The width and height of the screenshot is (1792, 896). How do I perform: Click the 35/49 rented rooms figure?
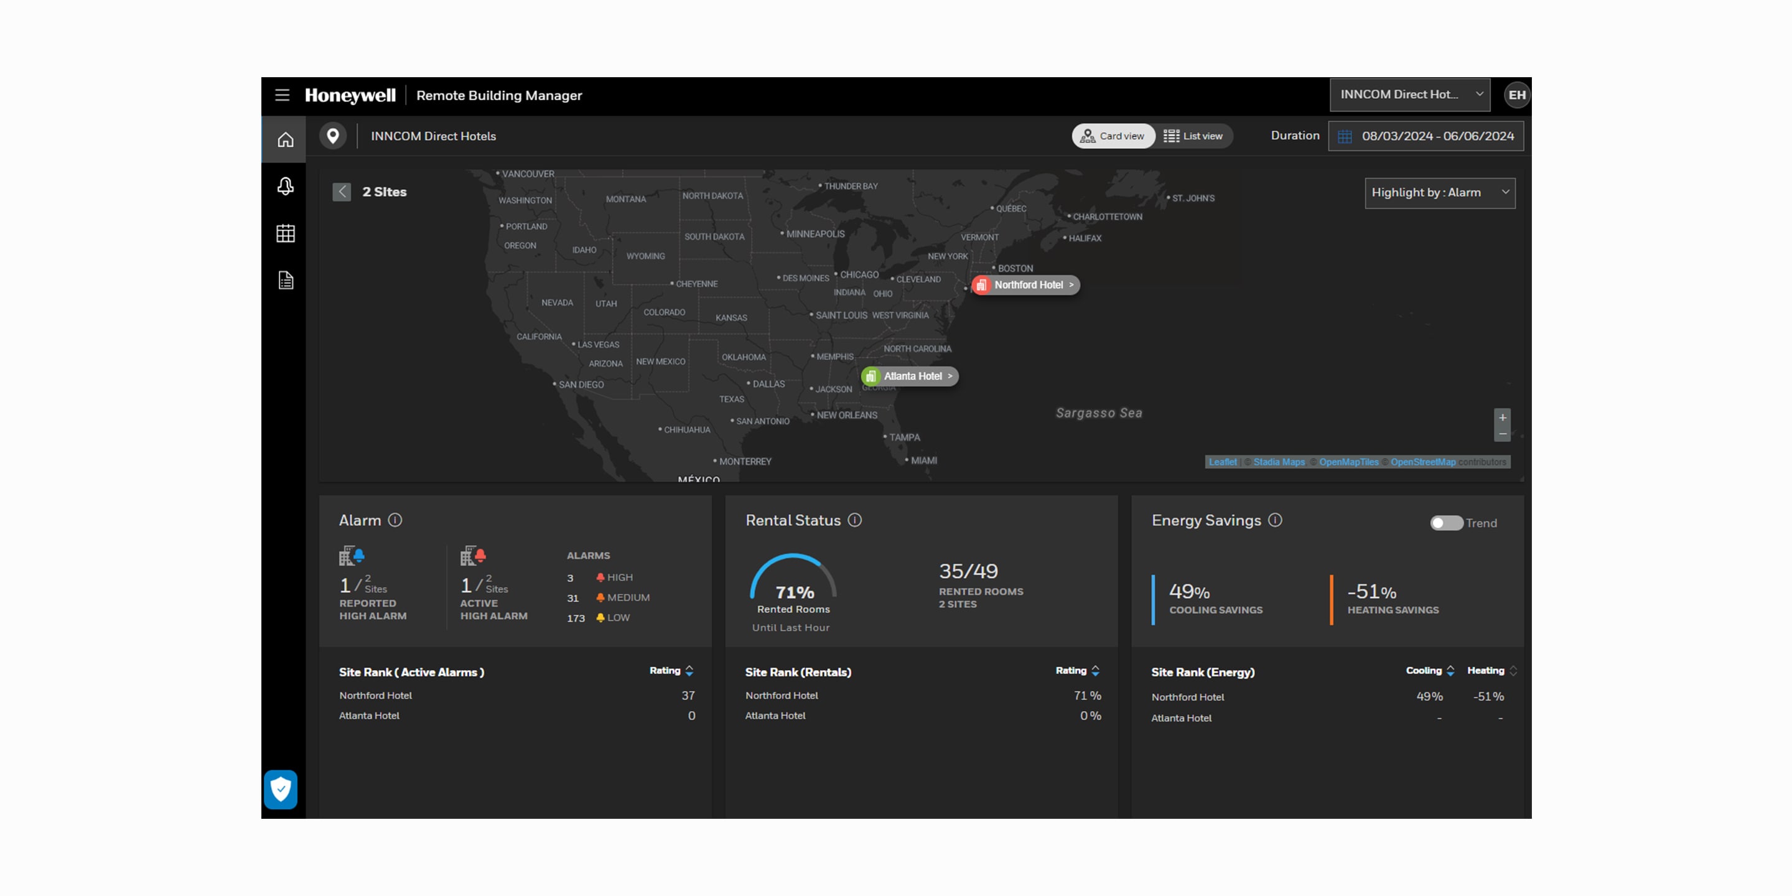968,571
